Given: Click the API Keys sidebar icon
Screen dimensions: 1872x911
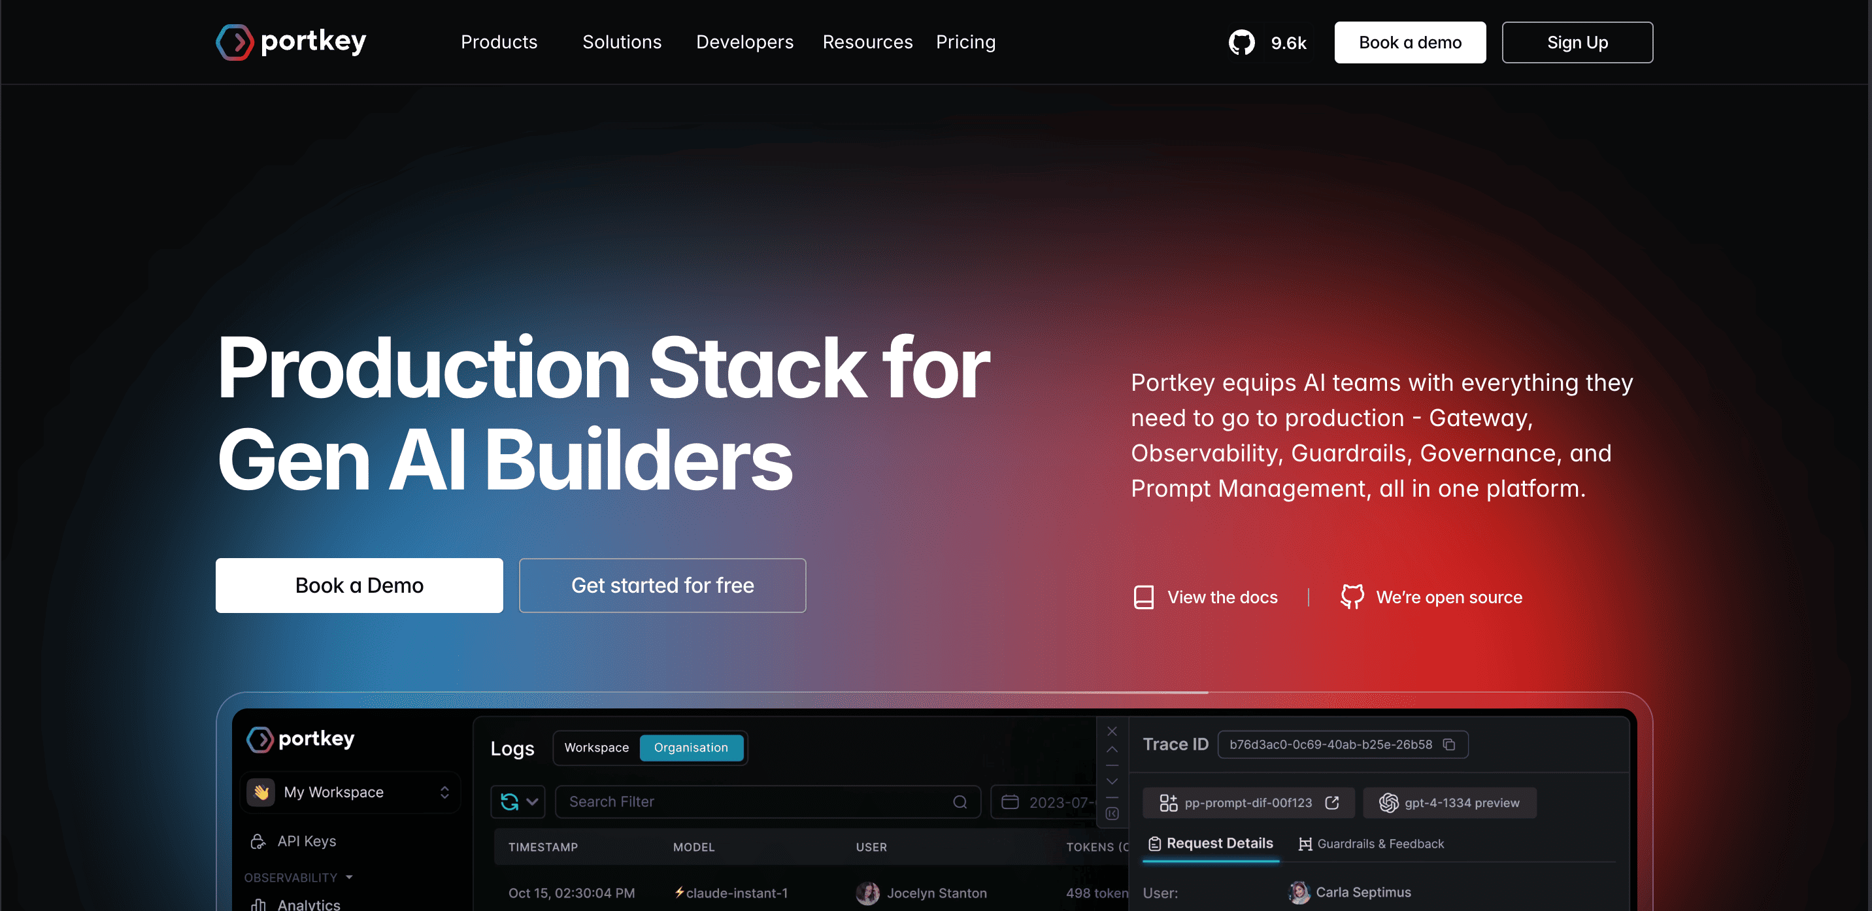Looking at the screenshot, I should [258, 840].
